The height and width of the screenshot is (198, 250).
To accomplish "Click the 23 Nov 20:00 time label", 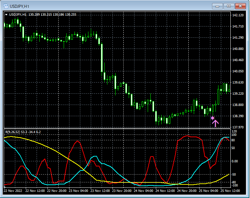I will [x=122, y=191].
